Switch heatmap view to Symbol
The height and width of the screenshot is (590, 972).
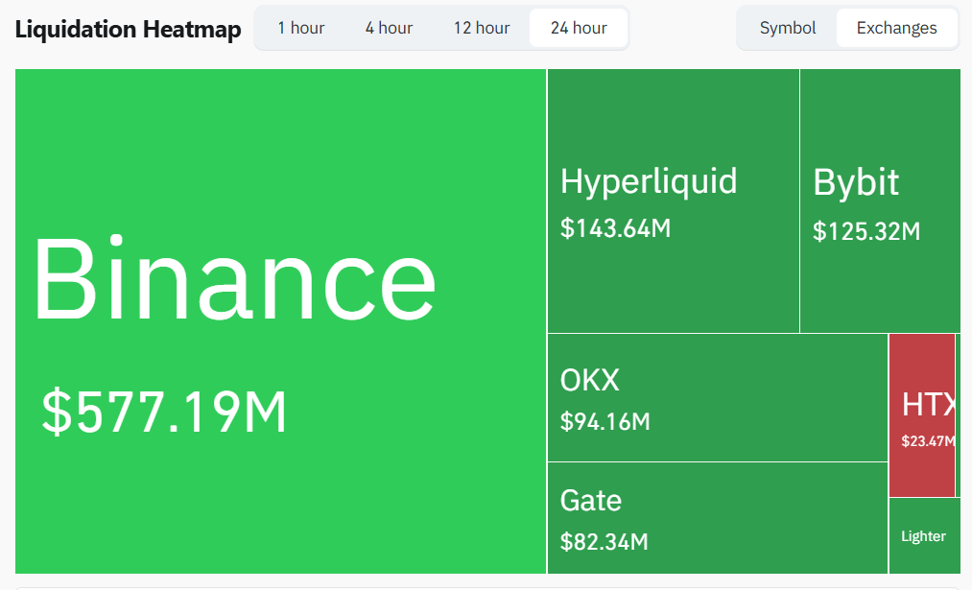(x=787, y=28)
